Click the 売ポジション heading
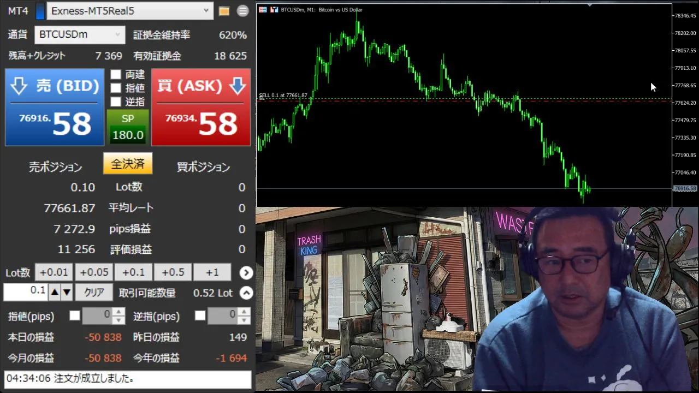The image size is (699, 393). click(x=55, y=168)
